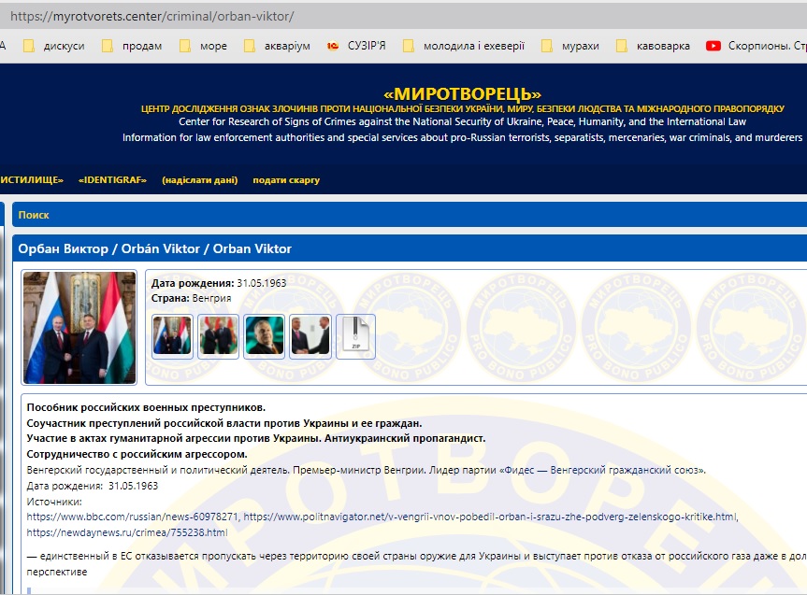
Task: Open the first thumbnail with flags handshake
Action: pos(172,336)
